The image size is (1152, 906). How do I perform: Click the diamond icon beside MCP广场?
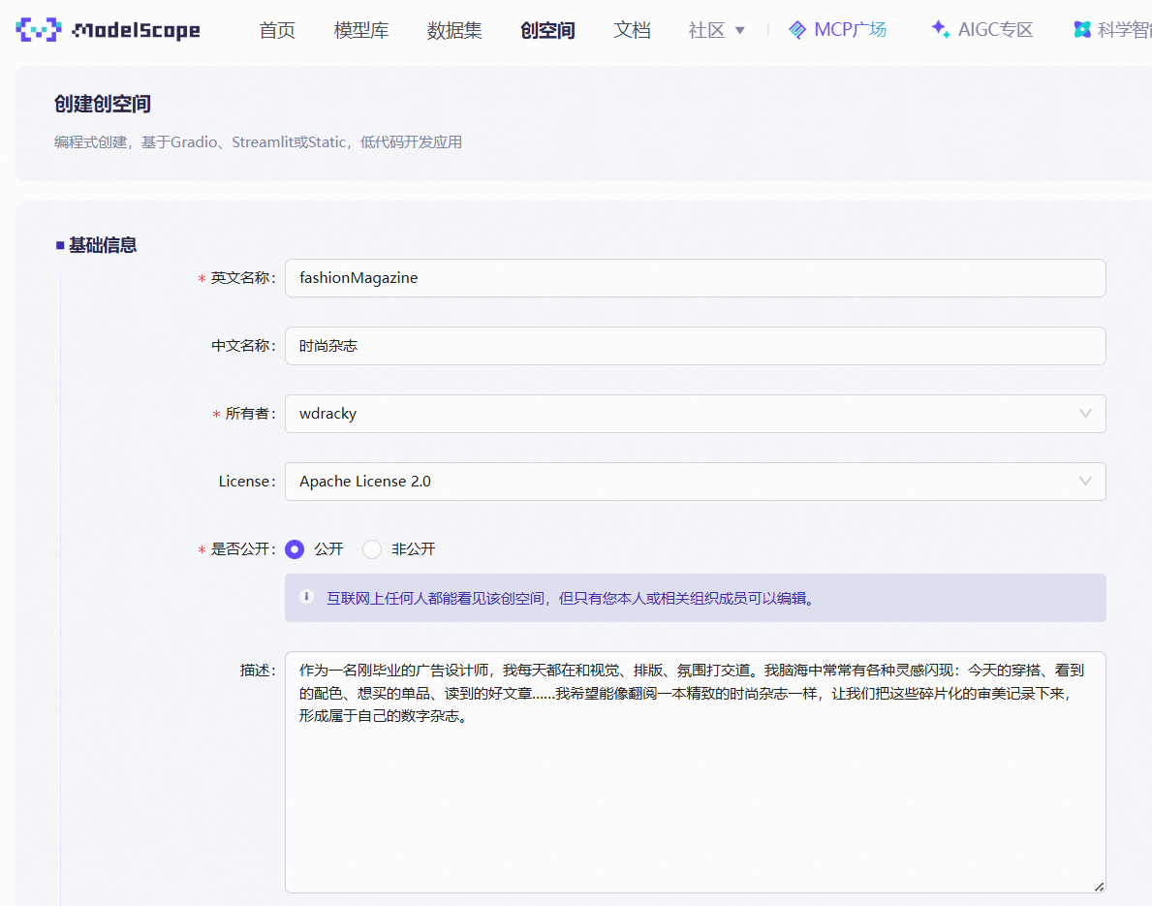(796, 29)
